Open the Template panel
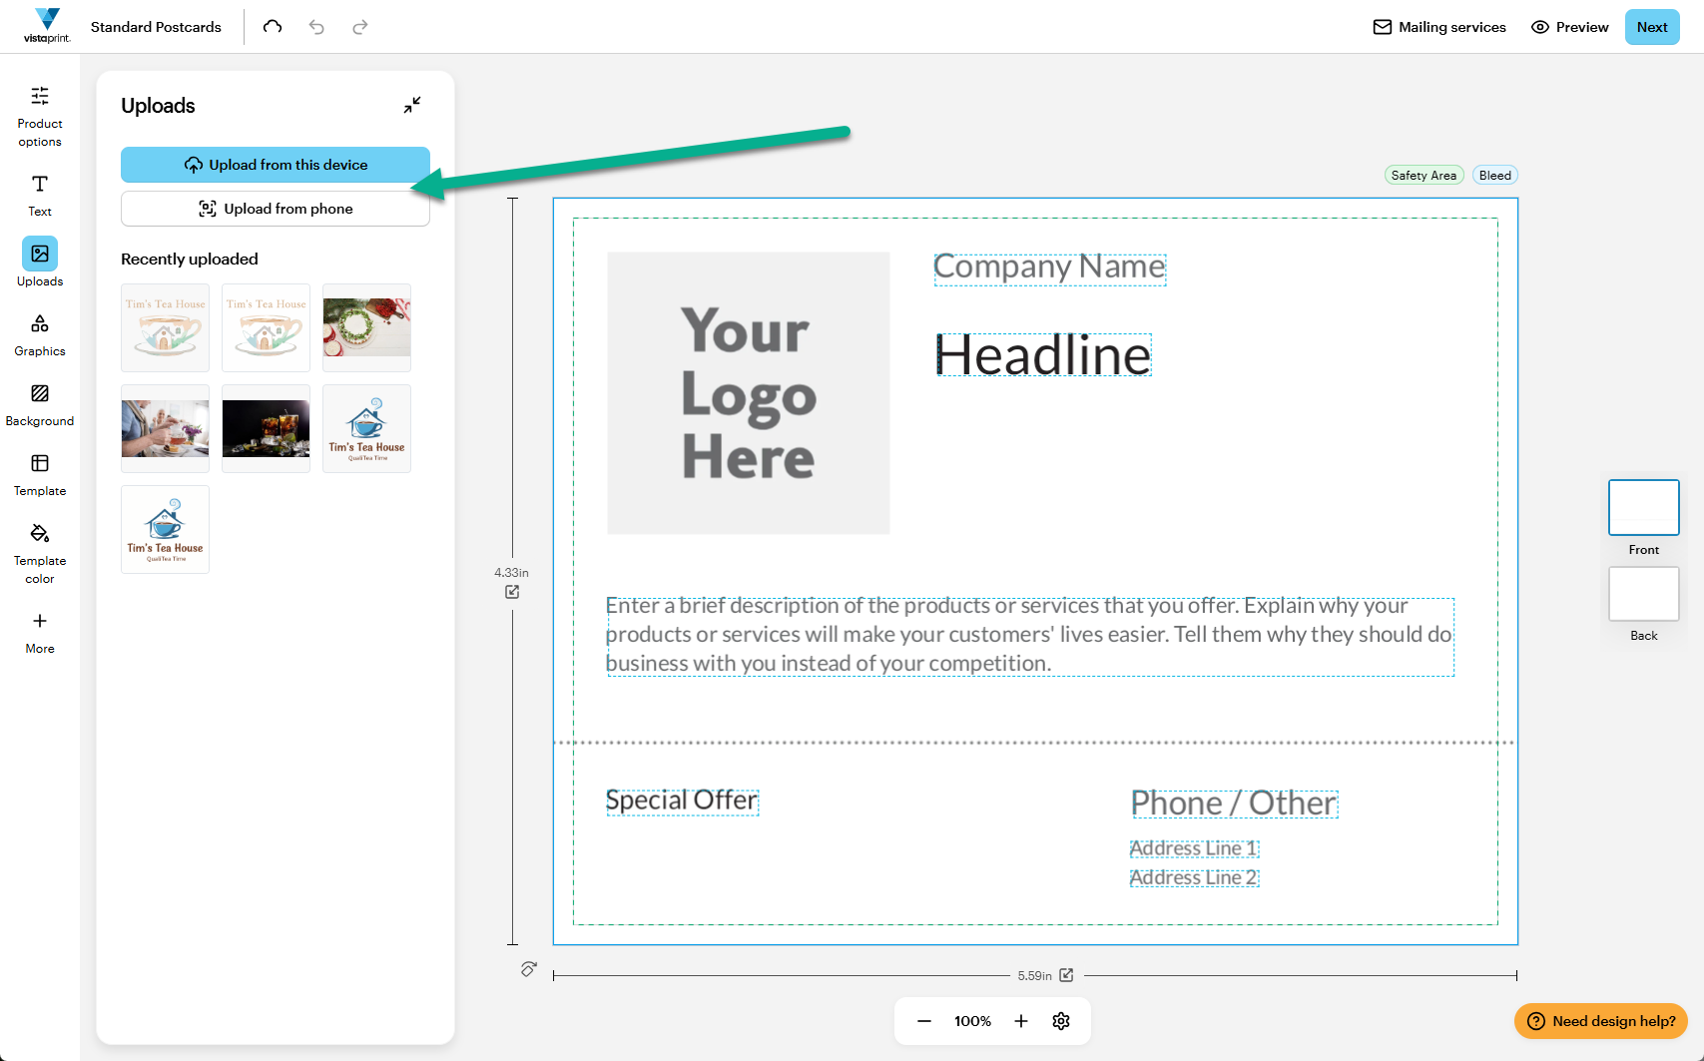Image resolution: width=1704 pixels, height=1061 pixels. coord(40,475)
